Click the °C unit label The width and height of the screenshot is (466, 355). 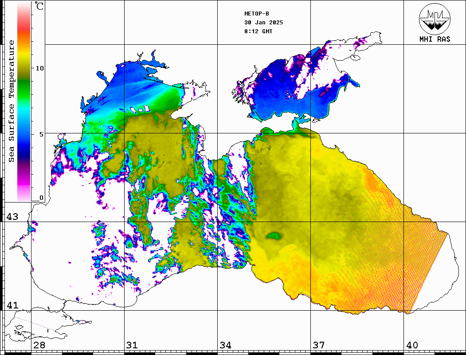[x=39, y=6]
